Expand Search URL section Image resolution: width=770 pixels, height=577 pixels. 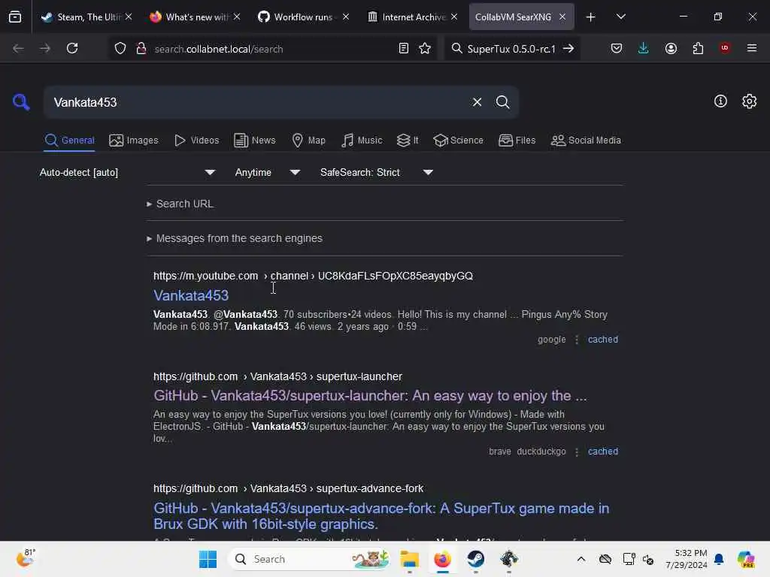[180, 204]
